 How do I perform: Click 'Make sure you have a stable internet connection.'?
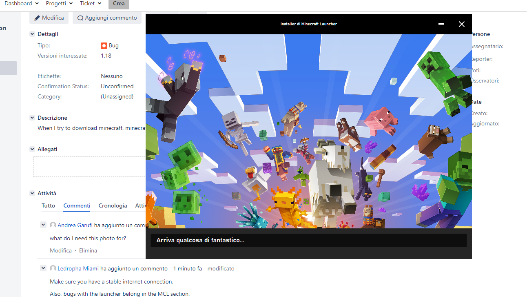click(111, 281)
